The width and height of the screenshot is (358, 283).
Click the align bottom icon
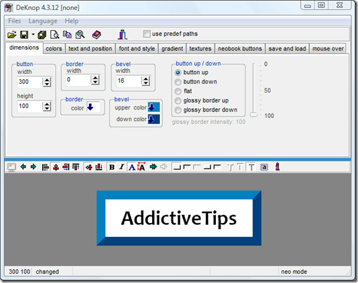click(x=99, y=167)
